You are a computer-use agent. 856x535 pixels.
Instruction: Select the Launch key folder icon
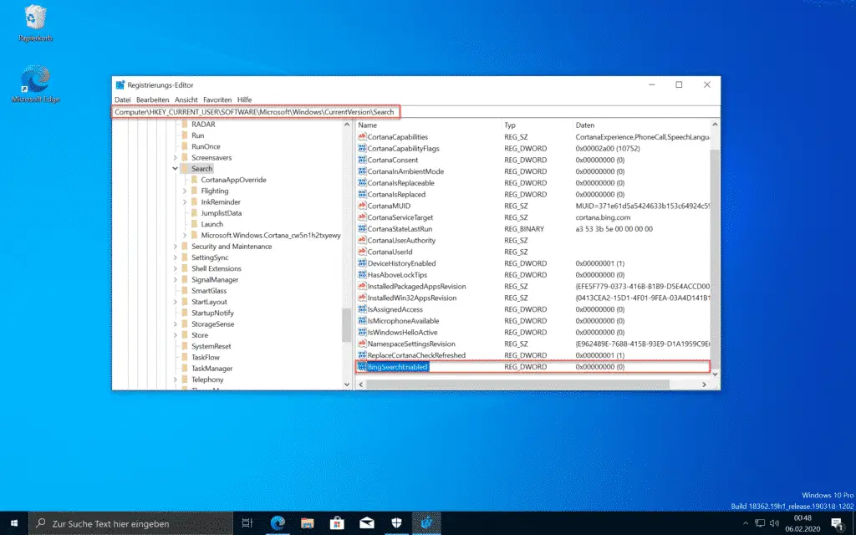pos(194,224)
